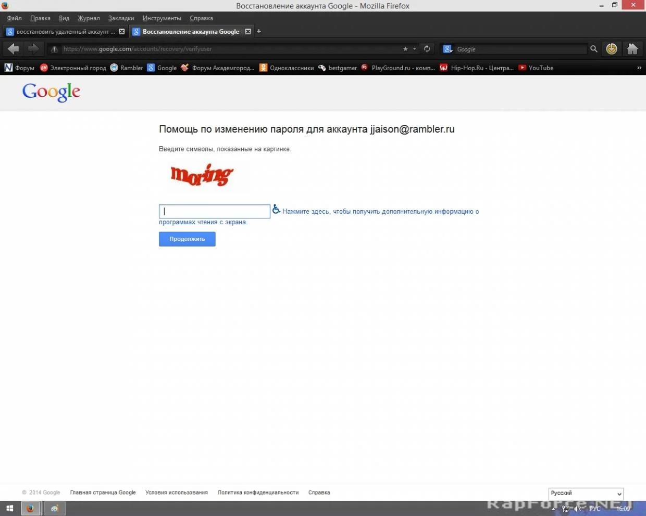This screenshot has height=516, width=646.
Task: Reload the current page
Action: click(x=427, y=49)
